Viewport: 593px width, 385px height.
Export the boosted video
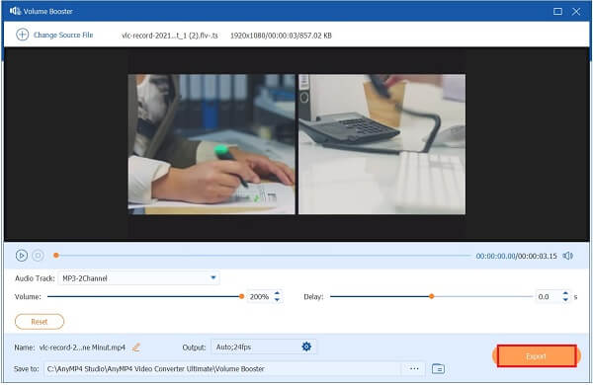(537, 356)
